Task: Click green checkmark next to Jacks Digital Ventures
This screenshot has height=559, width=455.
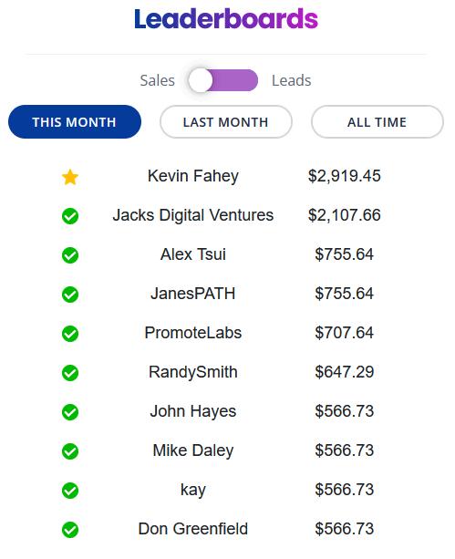Action: pos(70,216)
